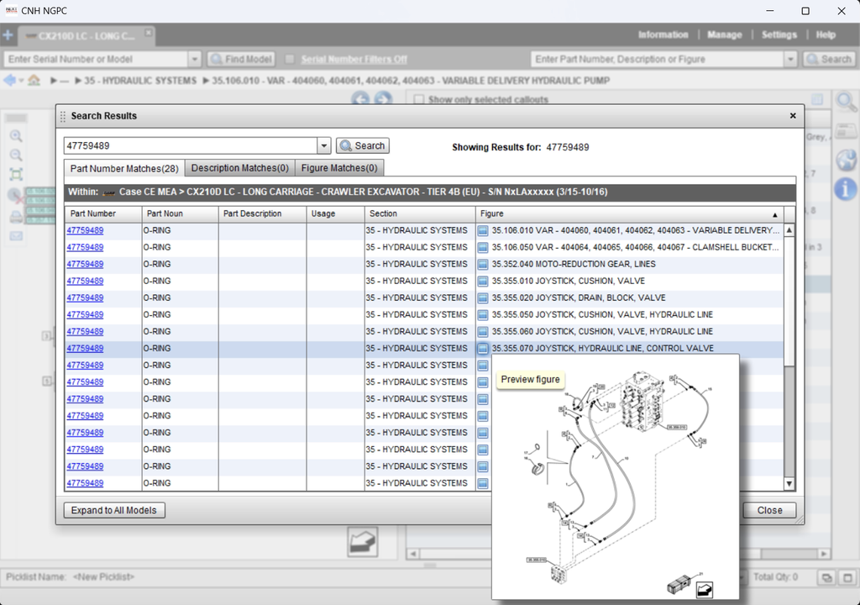Click the results list scroll down arrow
This screenshot has width=860, height=605.
(x=789, y=484)
